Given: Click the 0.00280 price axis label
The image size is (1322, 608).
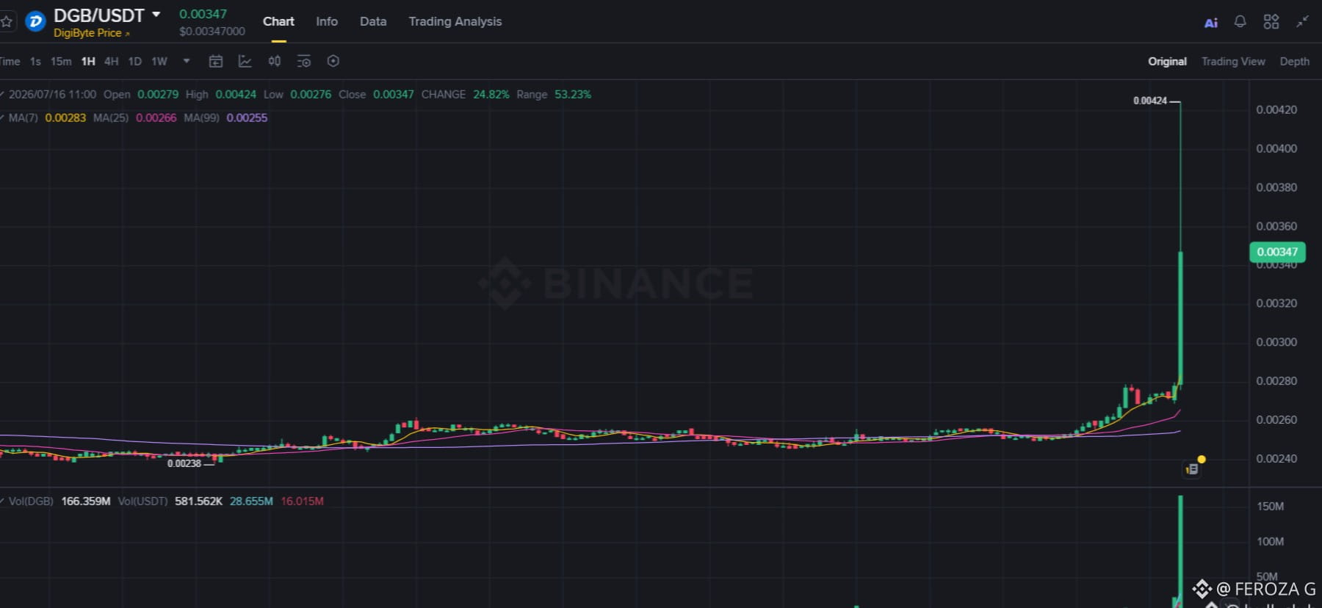Looking at the screenshot, I should (x=1276, y=382).
